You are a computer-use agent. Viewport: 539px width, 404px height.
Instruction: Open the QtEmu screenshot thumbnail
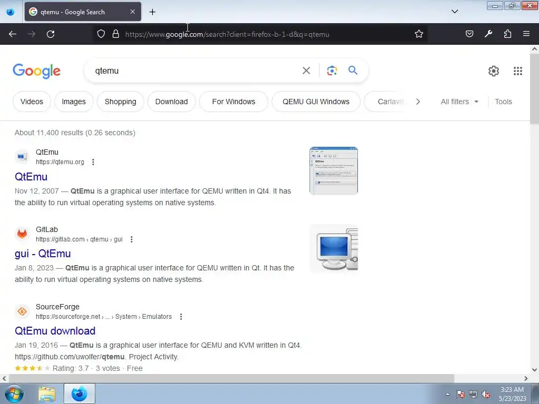(x=333, y=171)
